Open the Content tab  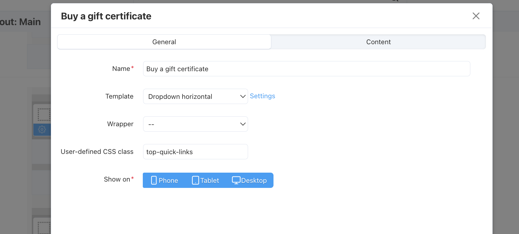(x=378, y=42)
